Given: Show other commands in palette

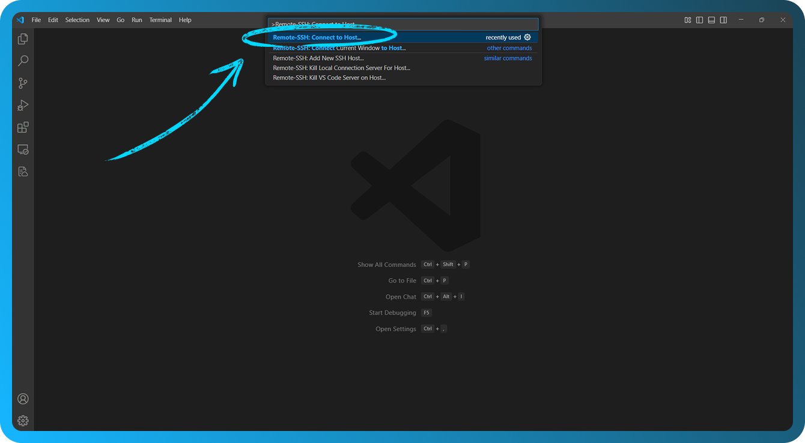Looking at the screenshot, I should click(509, 47).
